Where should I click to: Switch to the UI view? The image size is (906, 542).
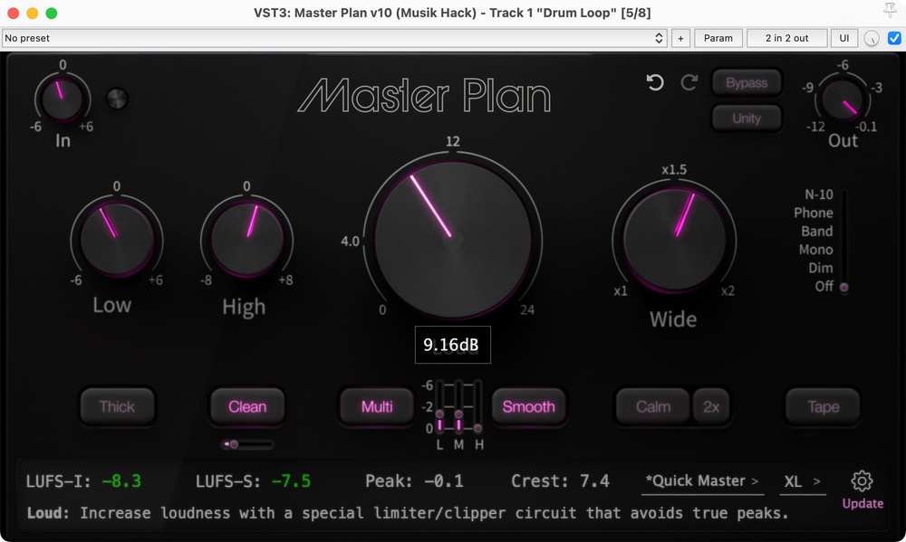[843, 38]
